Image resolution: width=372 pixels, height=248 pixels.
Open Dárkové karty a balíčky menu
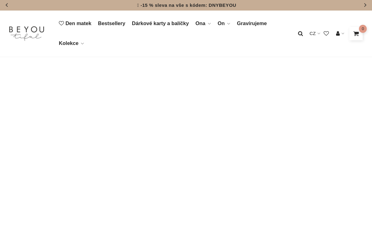160,23
